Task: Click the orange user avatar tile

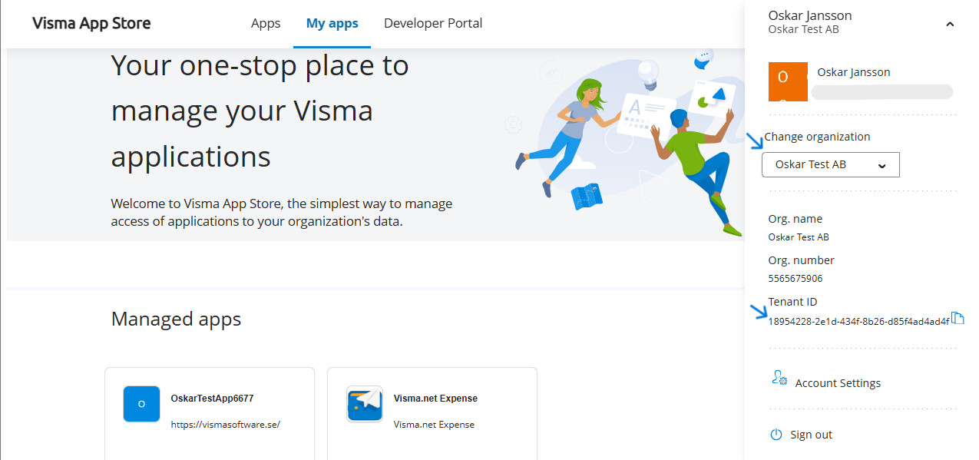Action: tap(788, 81)
